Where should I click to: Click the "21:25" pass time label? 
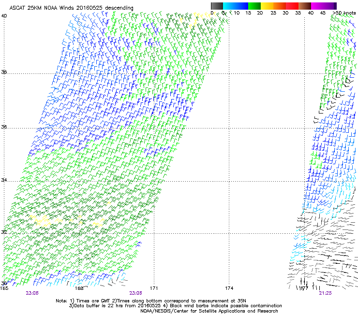(326, 293)
